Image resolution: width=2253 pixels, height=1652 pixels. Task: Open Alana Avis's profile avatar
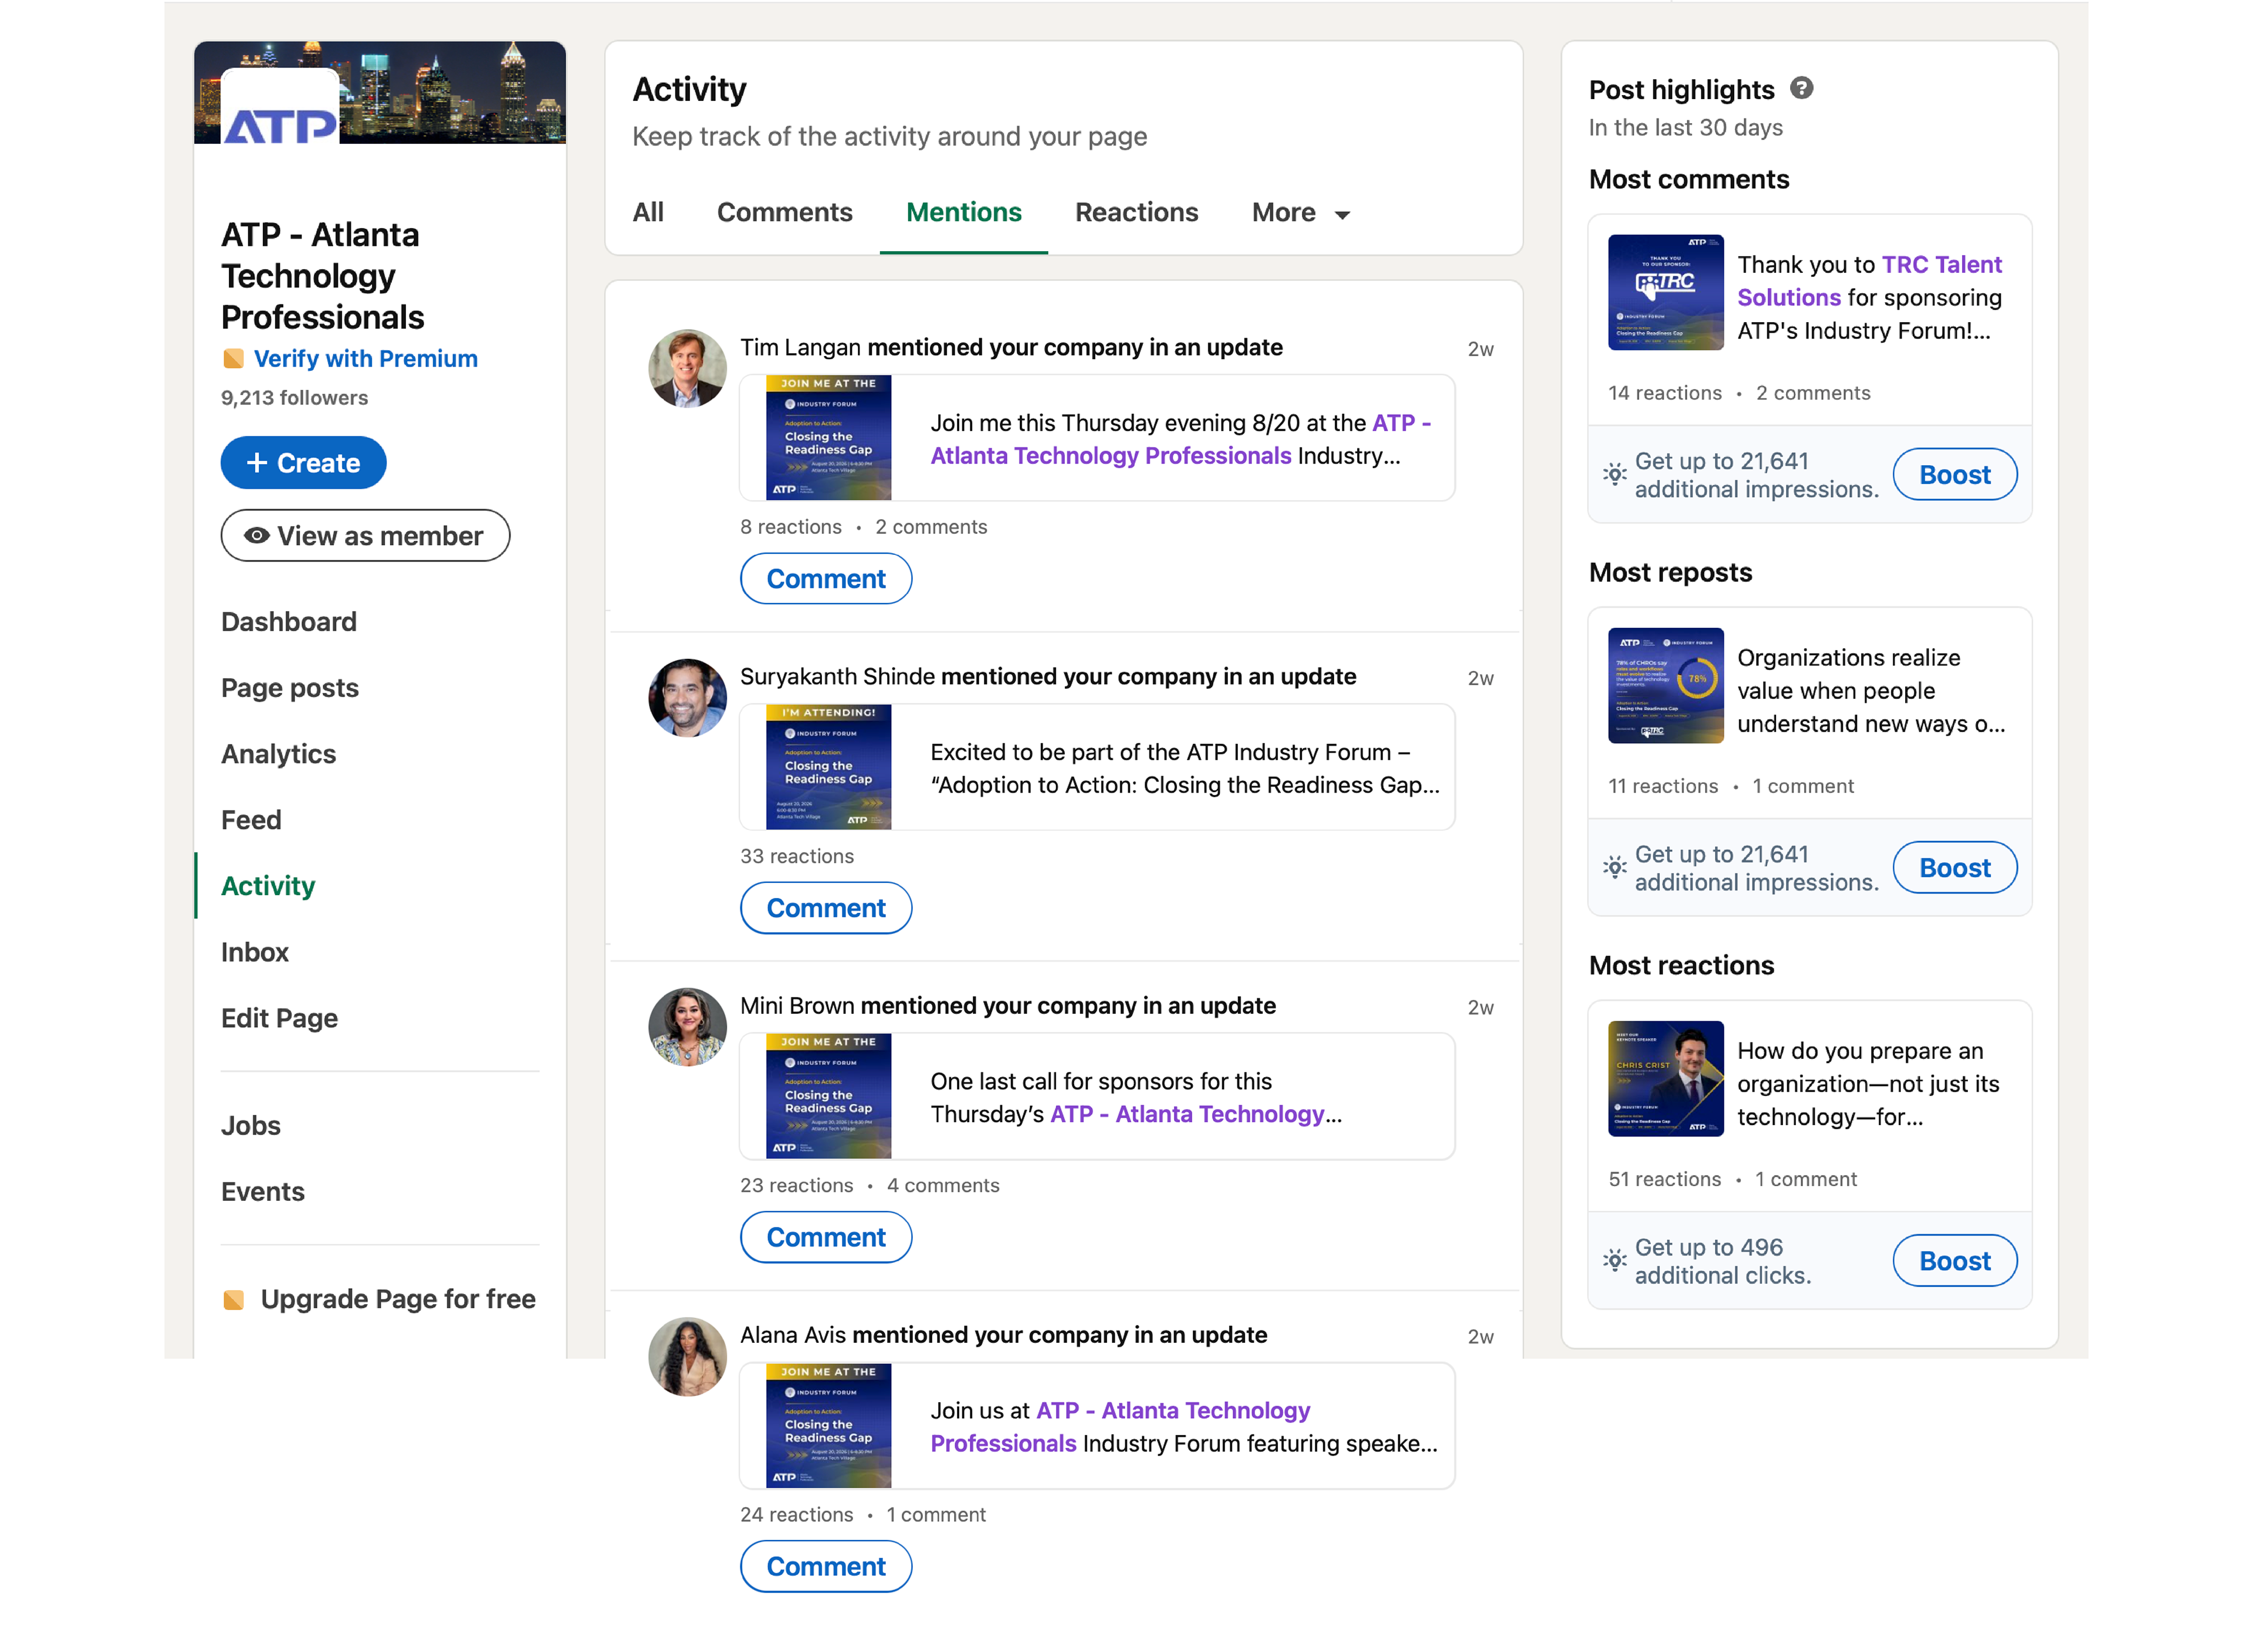point(687,1356)
